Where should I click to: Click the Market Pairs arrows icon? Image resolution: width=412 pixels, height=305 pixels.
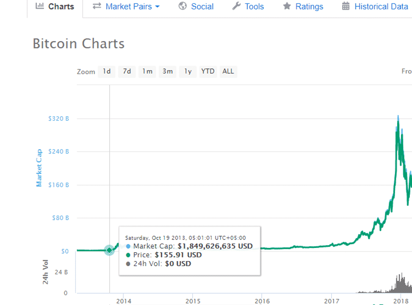coord(97,6)
